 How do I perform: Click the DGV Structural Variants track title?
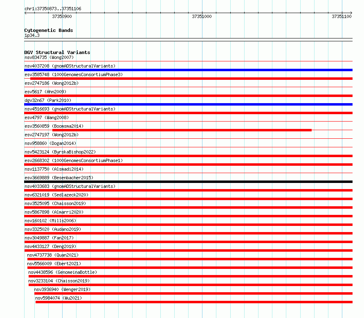click(x=57, y=52)
